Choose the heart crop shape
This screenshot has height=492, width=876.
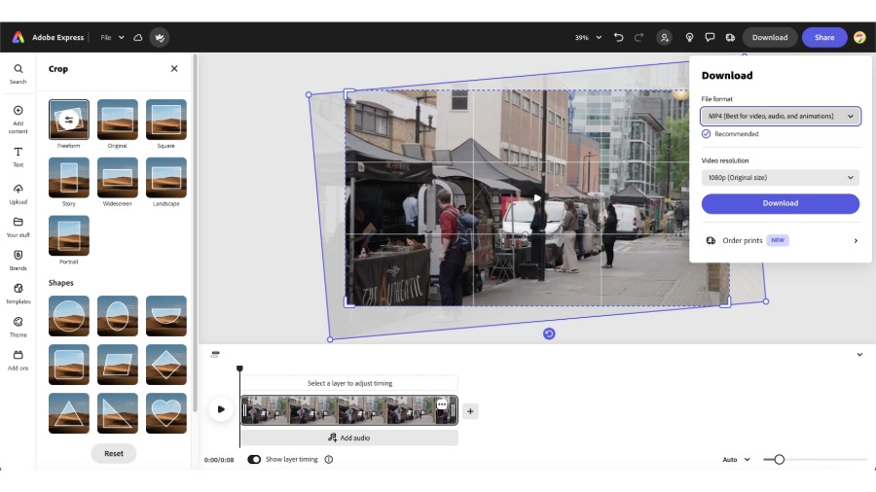[166, 413]
